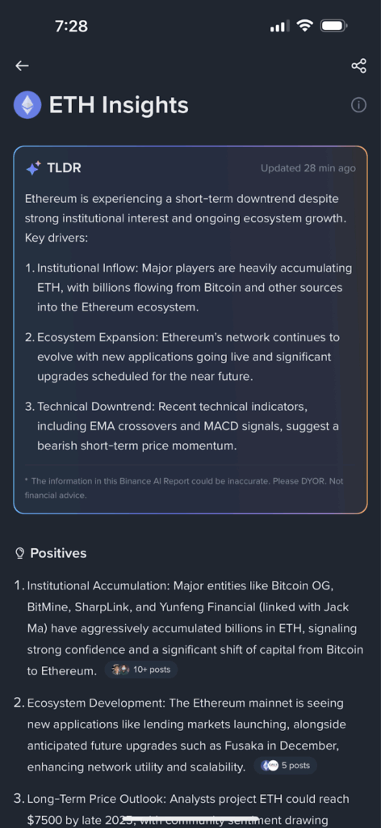Tap the Updated 28 min ago label
Image resolution: width=381 pixels, height=828 pixels.
[x=308, y=168]
